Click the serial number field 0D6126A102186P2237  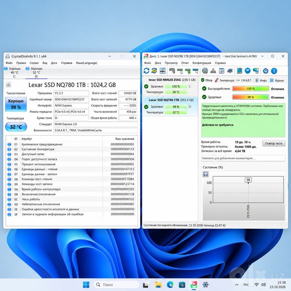(x=71, y=99)
